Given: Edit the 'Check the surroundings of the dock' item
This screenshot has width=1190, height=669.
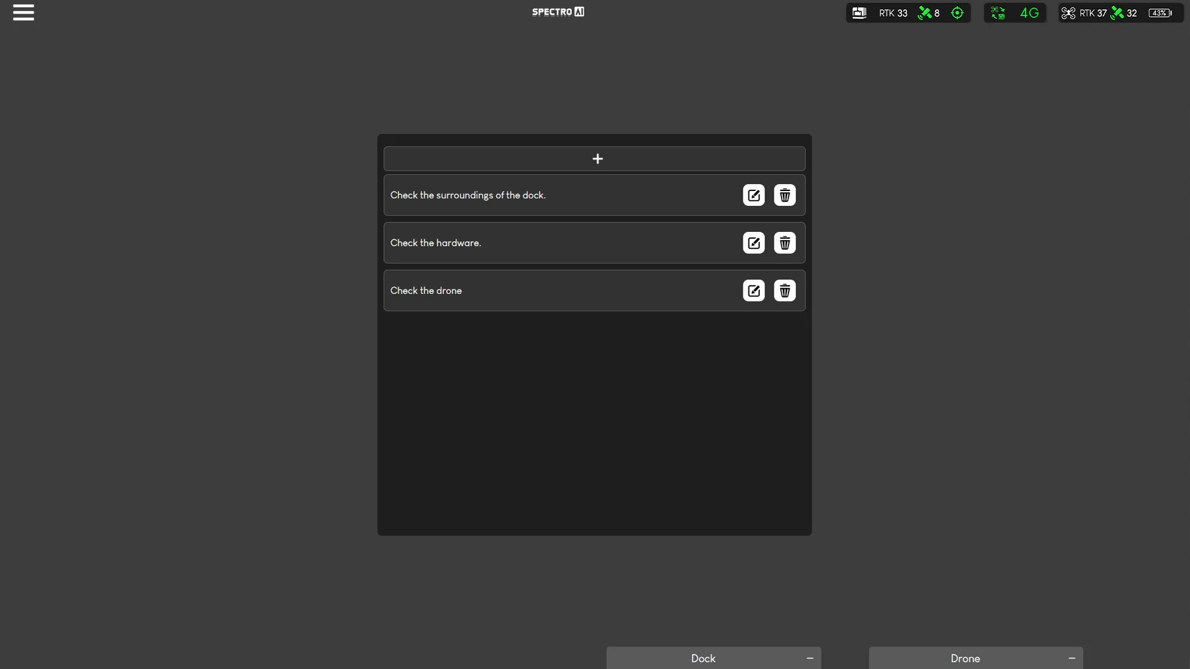Looking at the screenshot, I should click(753, 195).
